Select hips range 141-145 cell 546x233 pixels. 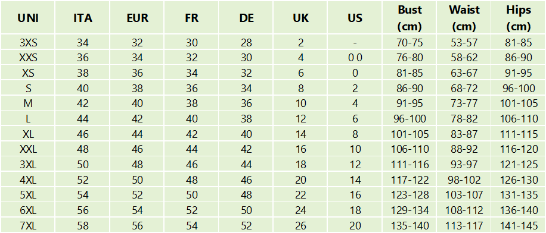tap(518, 225)
